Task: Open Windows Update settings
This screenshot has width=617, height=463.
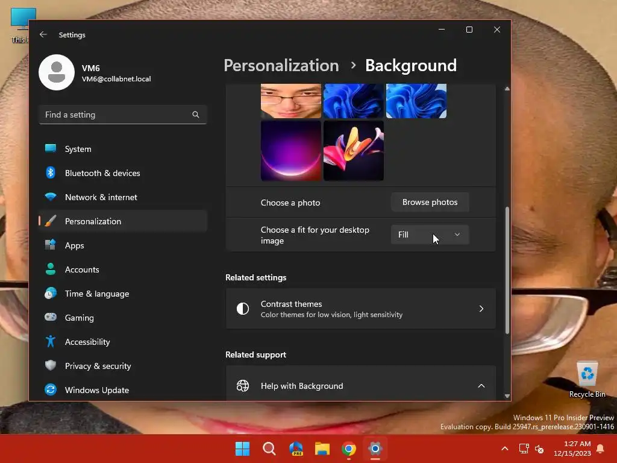Action: click(123, 390)
